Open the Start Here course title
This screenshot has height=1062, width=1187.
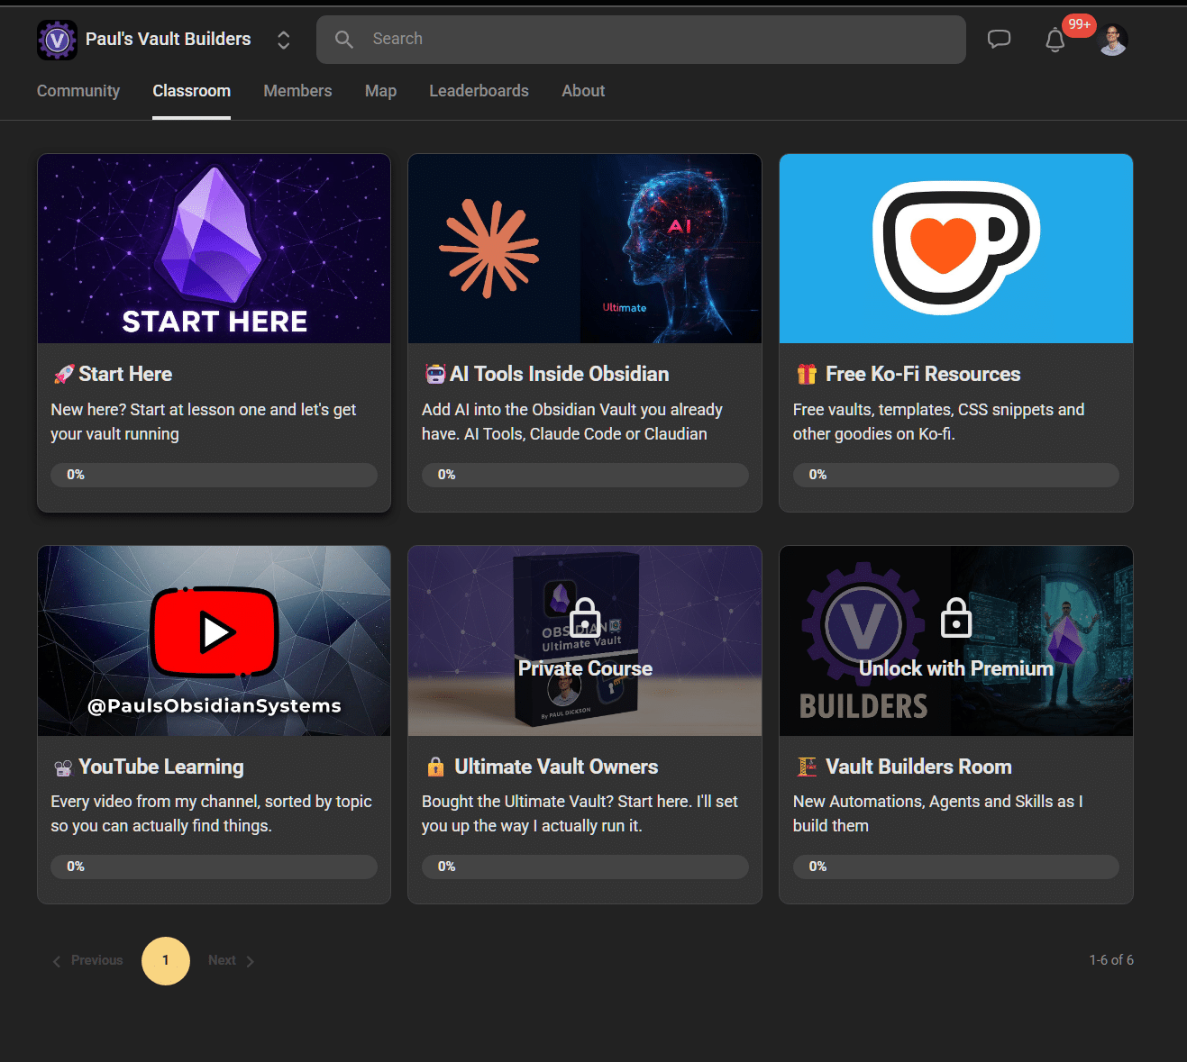click(x=125, y=374)
